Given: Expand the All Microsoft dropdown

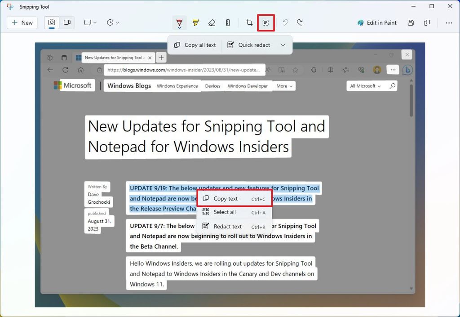Looking at the screenshot, I should pyautogui.click(x=366, y=86).
